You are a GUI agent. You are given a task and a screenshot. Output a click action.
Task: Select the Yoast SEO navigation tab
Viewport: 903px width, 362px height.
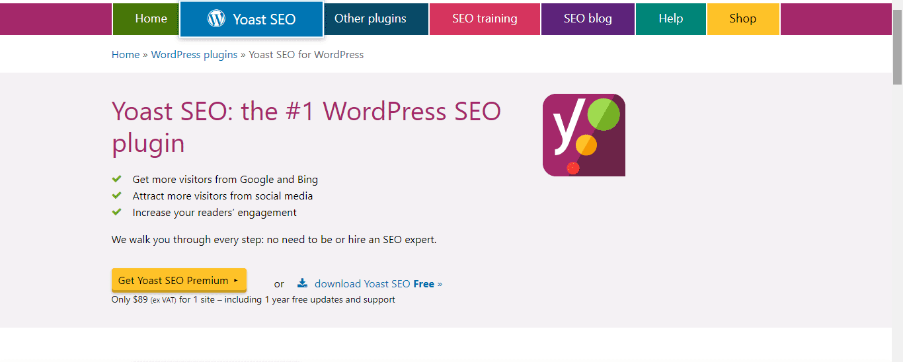click(251, 19)
